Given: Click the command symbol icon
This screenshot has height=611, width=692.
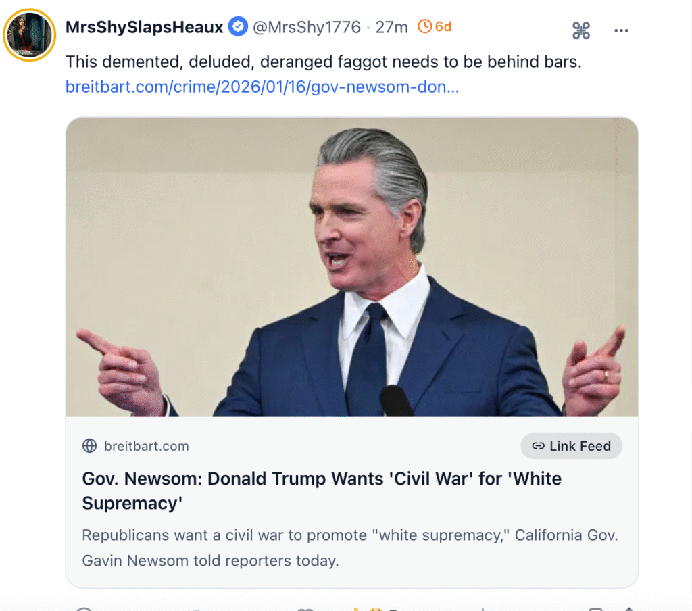Looking at the screenshot, I should [x=581, y=30].
